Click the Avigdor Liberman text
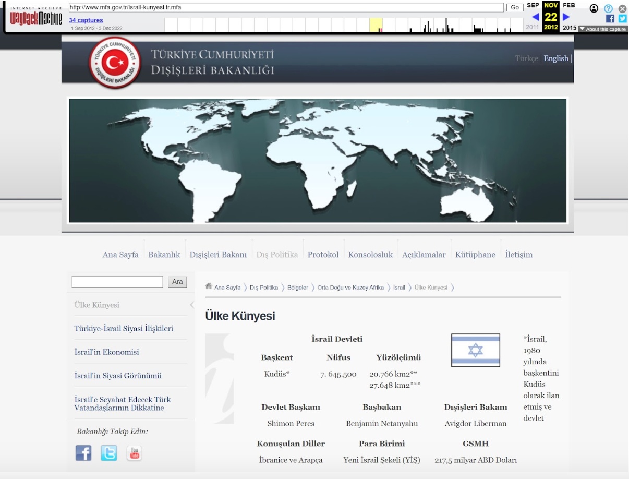Screen dimensions: 629x479 coord(476,424)
